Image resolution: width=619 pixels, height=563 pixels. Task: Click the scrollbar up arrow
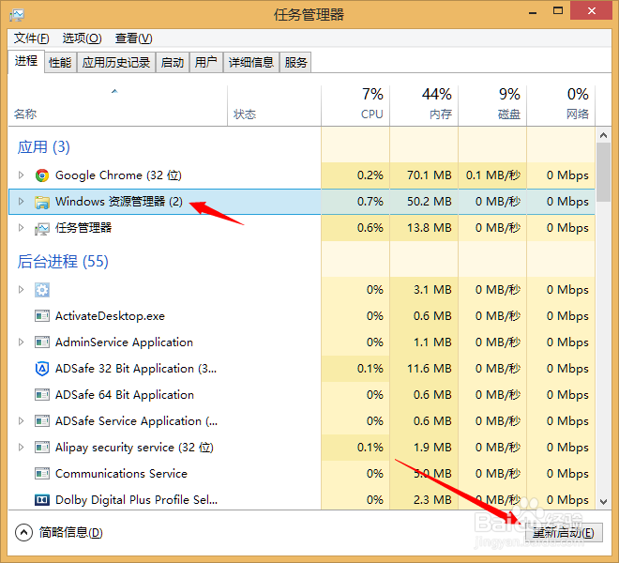(x=603, y=135)
